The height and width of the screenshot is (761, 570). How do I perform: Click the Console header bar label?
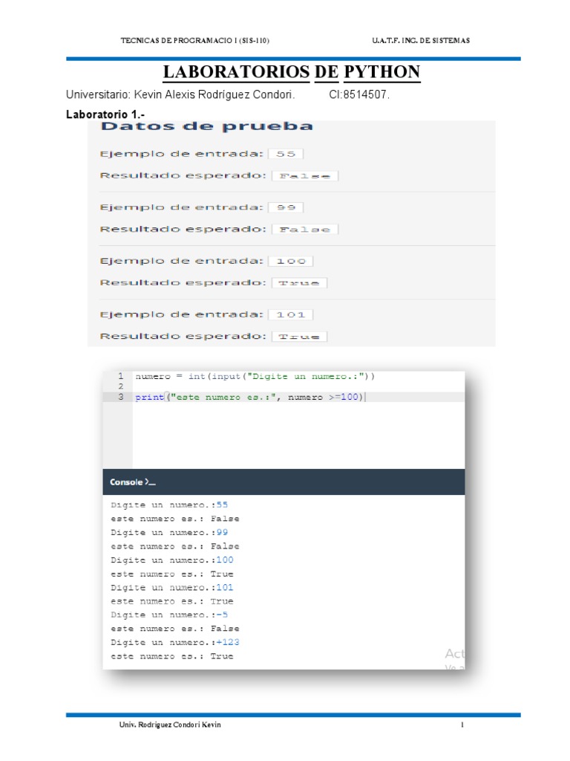coord(132,482)
